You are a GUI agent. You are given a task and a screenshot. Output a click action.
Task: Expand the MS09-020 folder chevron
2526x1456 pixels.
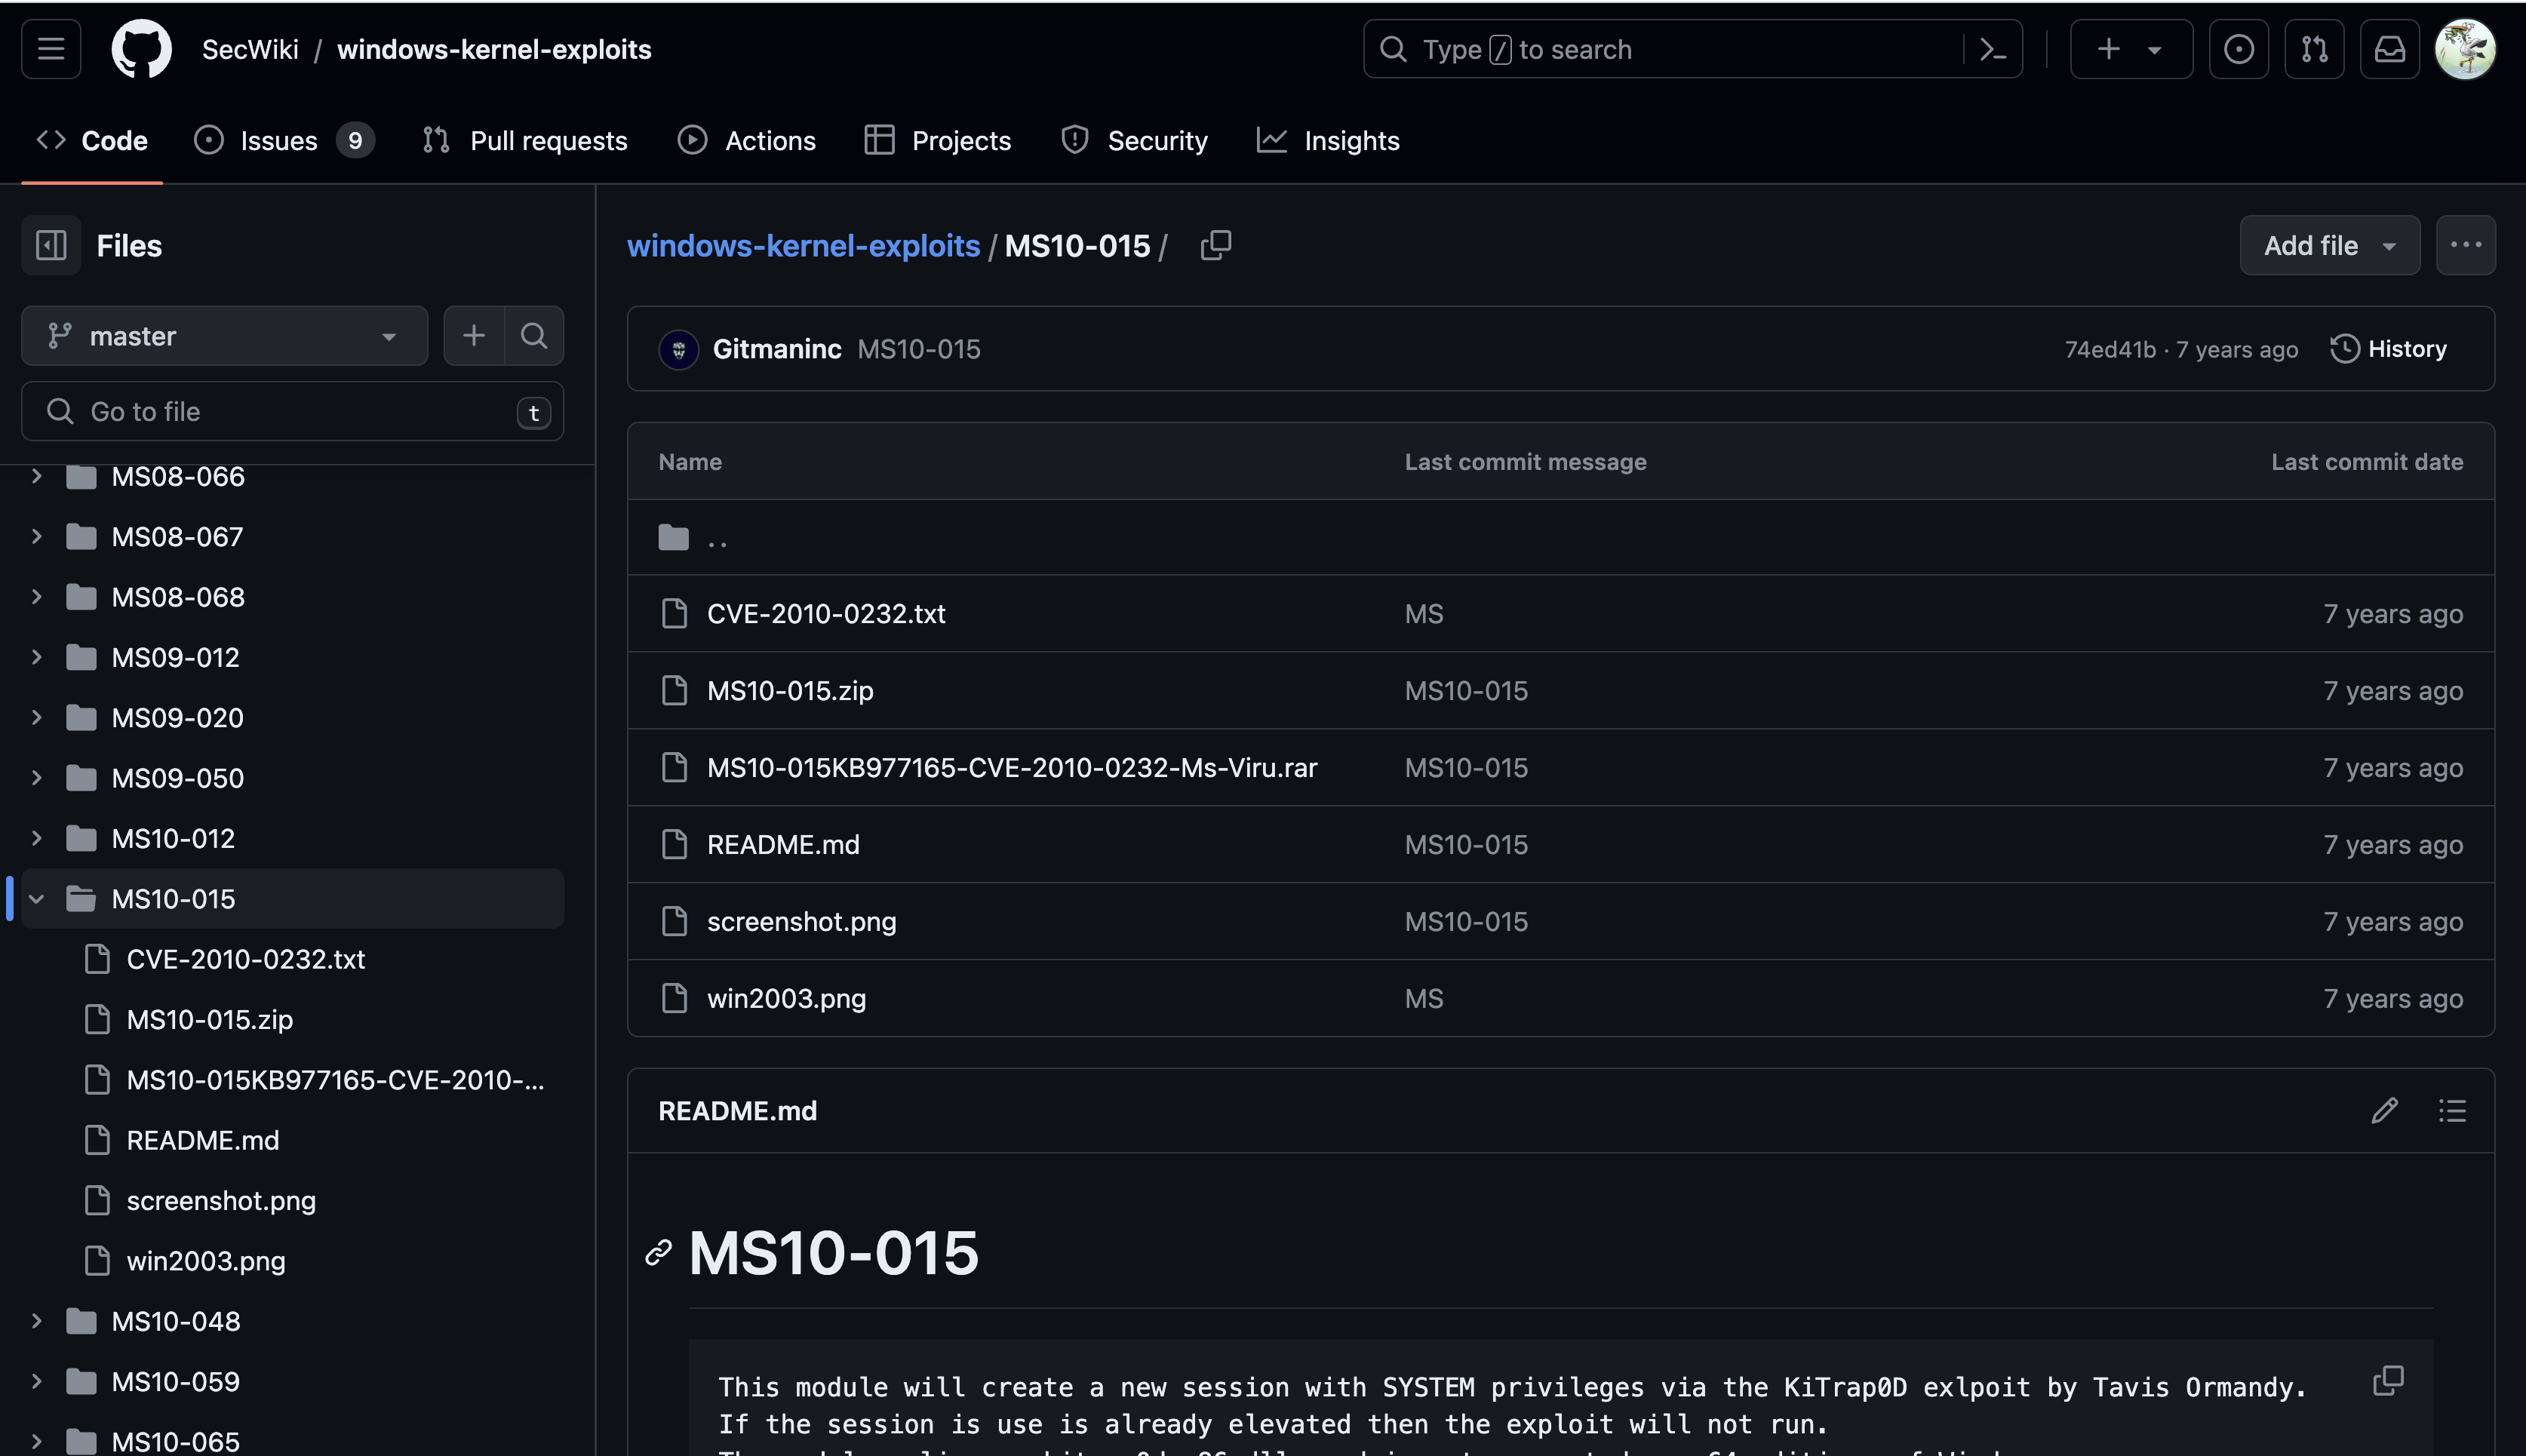pyautogui.click(x=37, y=717)
